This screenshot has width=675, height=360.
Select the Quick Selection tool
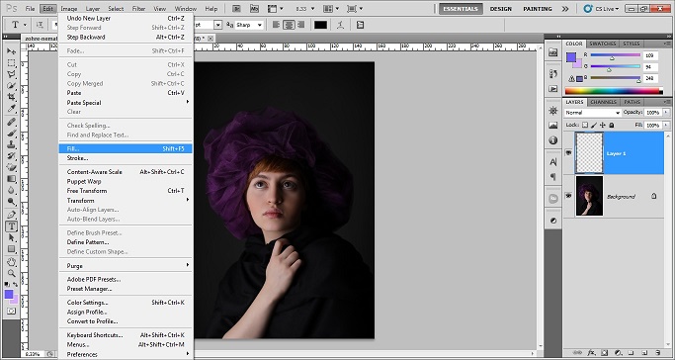pyautogui.click(x=11, y=86)
